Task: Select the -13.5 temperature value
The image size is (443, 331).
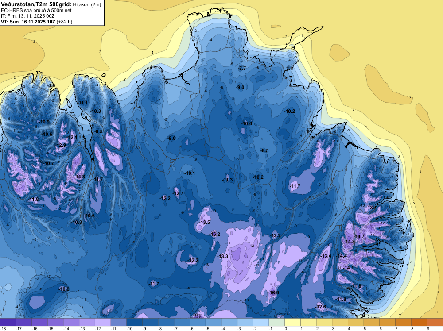Action: pos(205,222)
